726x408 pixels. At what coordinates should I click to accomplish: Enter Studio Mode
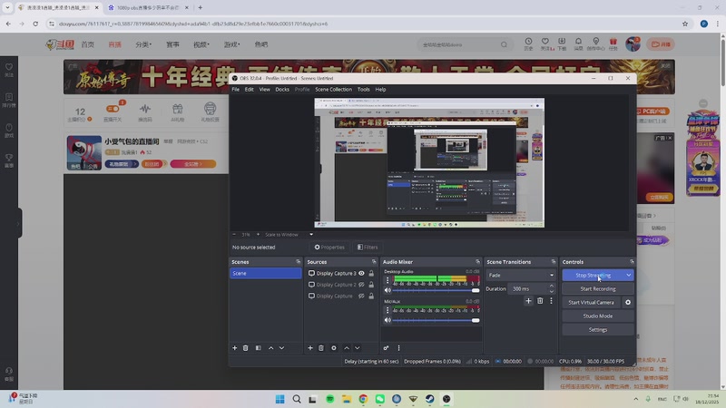tap(598, 316)
